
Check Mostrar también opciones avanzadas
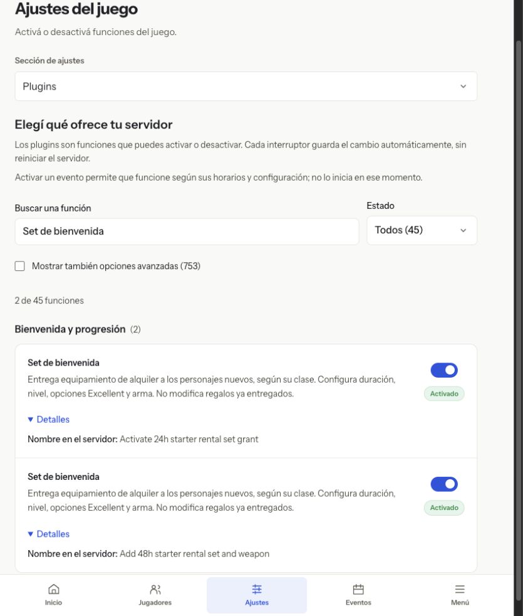click(19, 266)
